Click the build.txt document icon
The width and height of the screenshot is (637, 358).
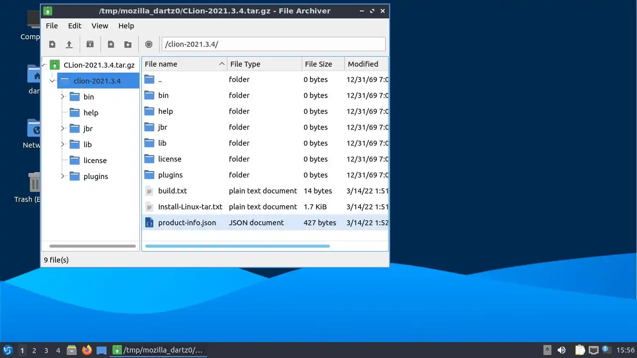click(x=149, y=191)
